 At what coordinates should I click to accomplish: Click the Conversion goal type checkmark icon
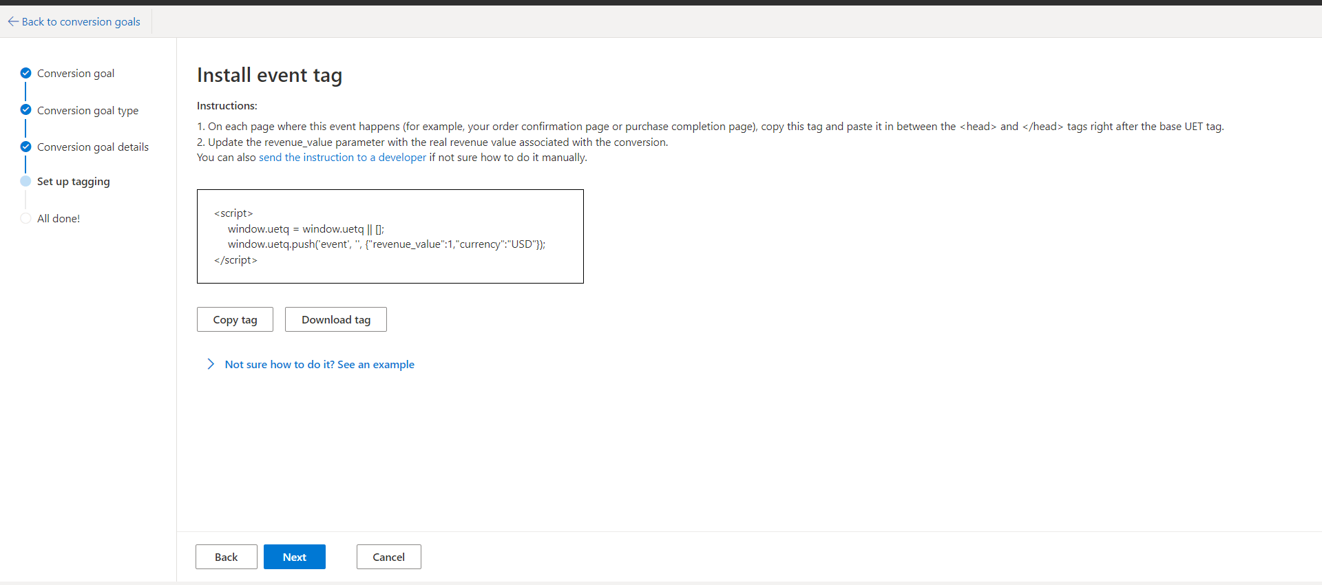[x=25, y=109]
